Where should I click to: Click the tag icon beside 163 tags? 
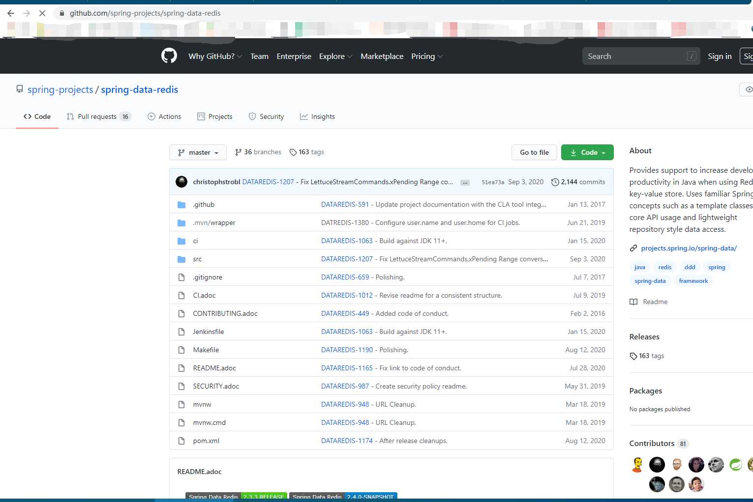tap(293, 152)
